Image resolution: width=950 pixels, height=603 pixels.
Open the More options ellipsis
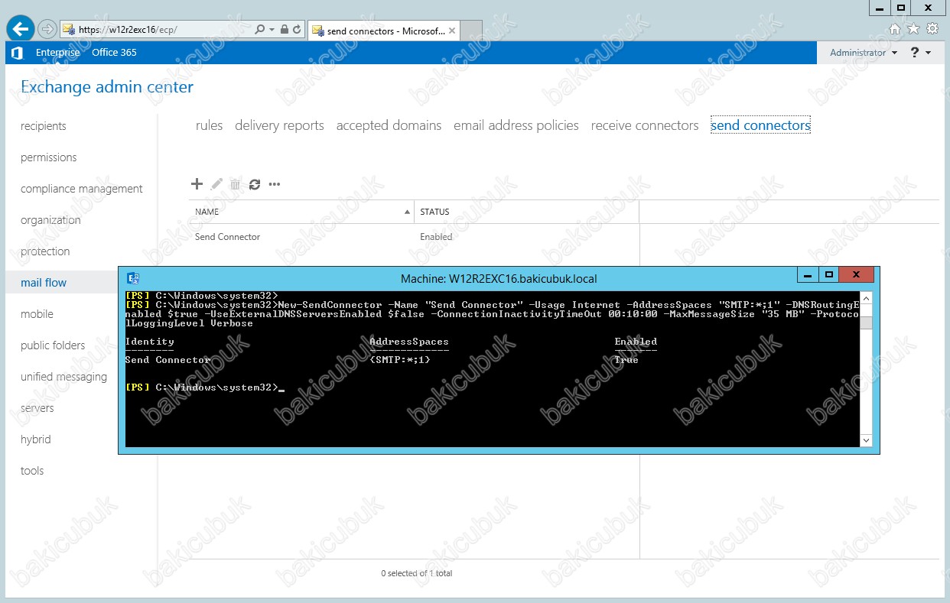click(275, 184)
